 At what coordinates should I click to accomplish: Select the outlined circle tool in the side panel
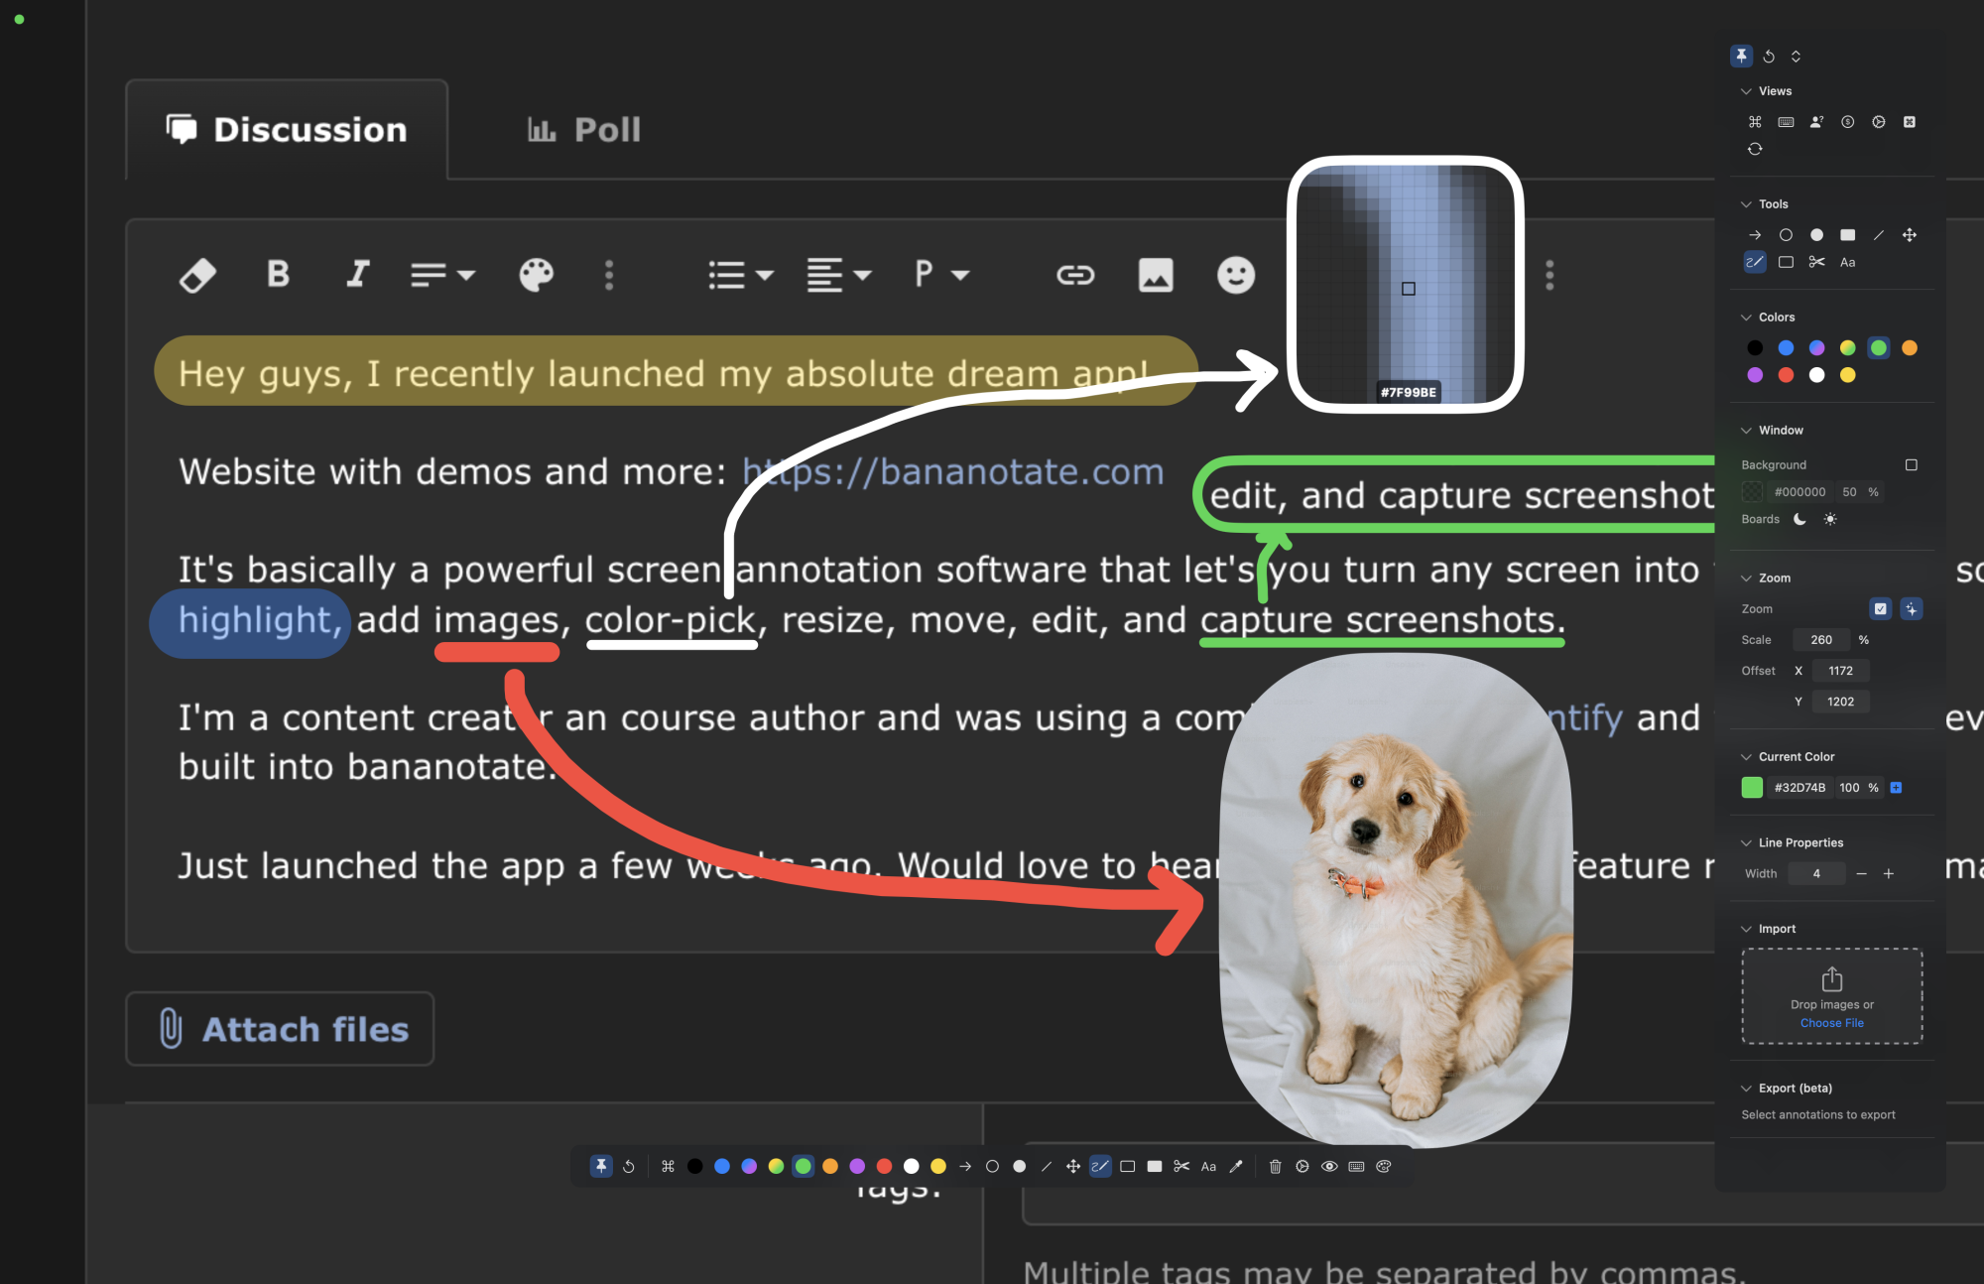click(x=1786, y=235)
